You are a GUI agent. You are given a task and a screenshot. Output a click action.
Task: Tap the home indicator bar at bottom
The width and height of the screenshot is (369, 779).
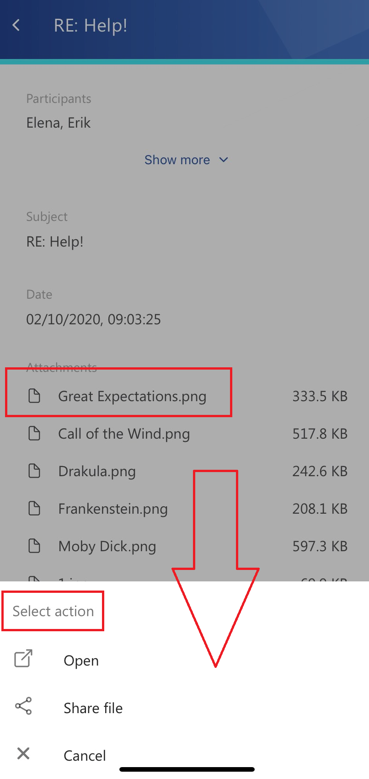(187, 769)
